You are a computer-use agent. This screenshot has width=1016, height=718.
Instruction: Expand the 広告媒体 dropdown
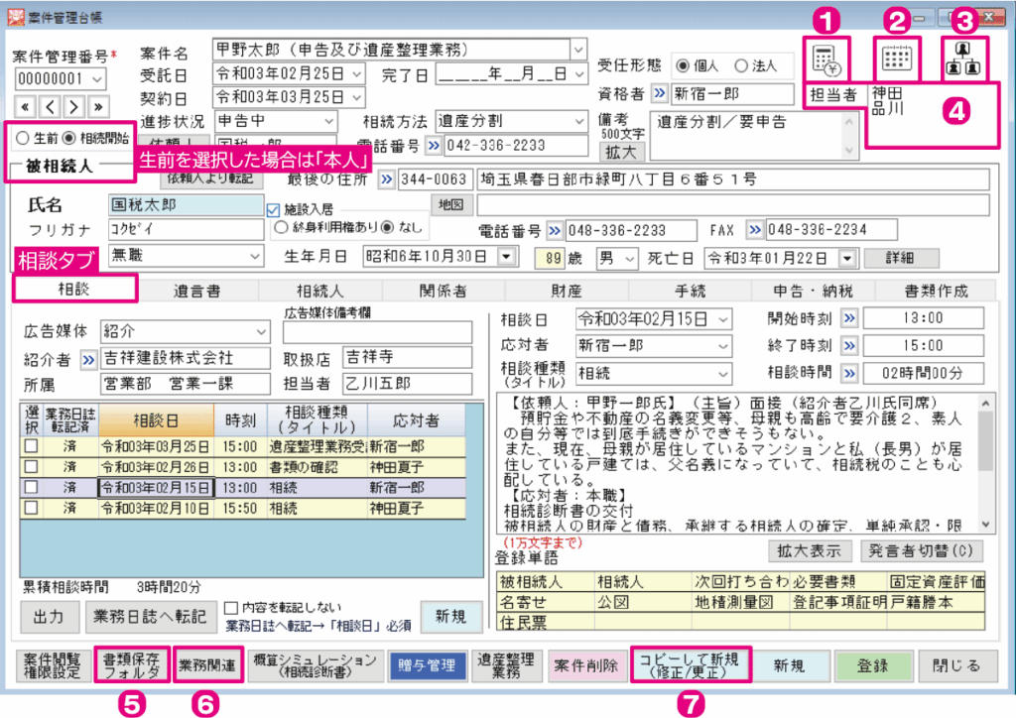point(260,331)
